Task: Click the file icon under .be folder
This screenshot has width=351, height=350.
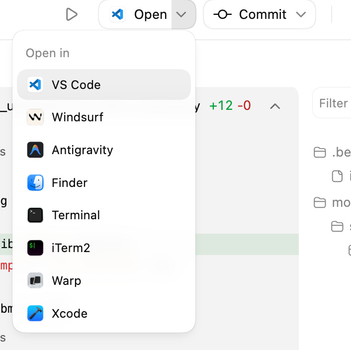Action: point(337,176)
